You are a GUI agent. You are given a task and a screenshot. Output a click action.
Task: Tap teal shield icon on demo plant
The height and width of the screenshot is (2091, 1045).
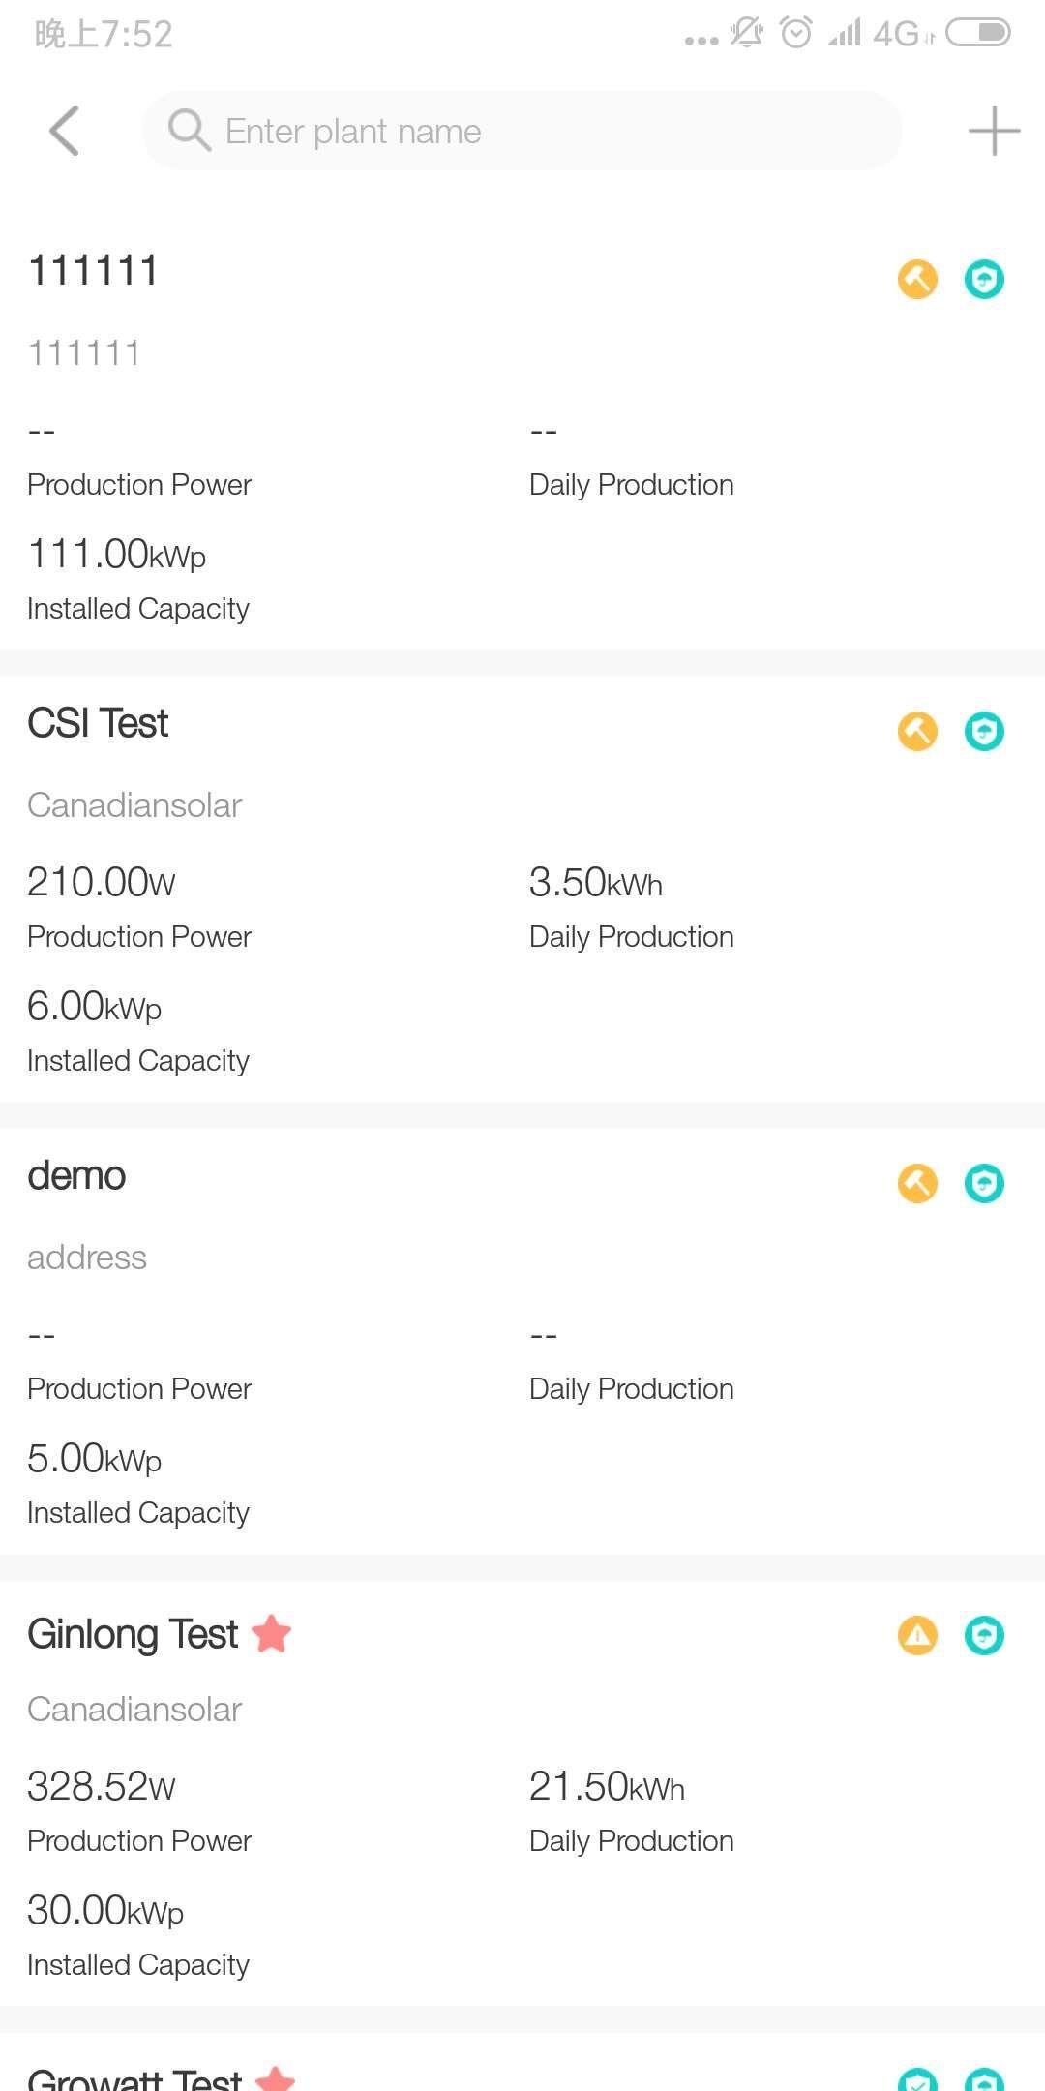point(984,1183)
